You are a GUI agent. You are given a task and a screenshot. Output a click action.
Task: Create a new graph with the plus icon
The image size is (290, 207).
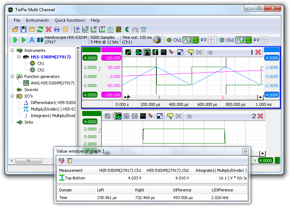[77, 29]
